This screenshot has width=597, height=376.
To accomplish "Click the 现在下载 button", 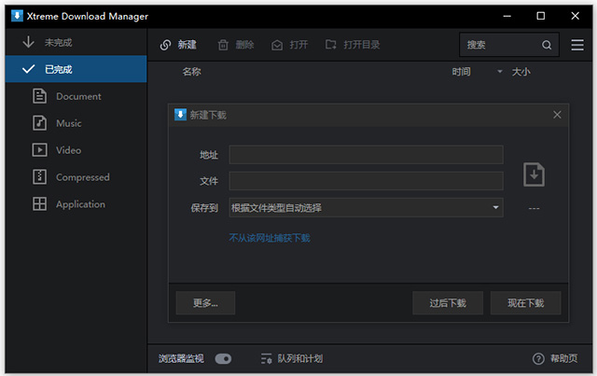I will [525, 302].
